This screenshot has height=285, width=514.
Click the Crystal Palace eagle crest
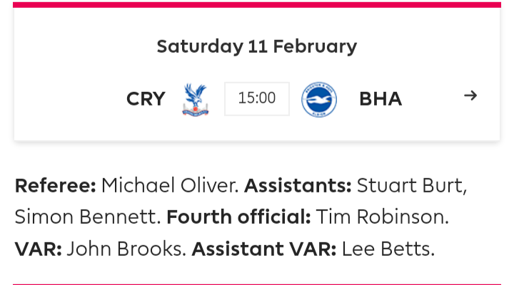click(196, 100)
